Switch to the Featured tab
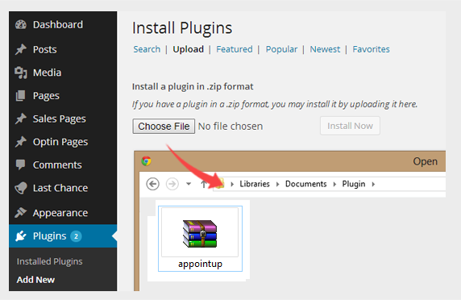The image size is (461, 300). [235, 49]
